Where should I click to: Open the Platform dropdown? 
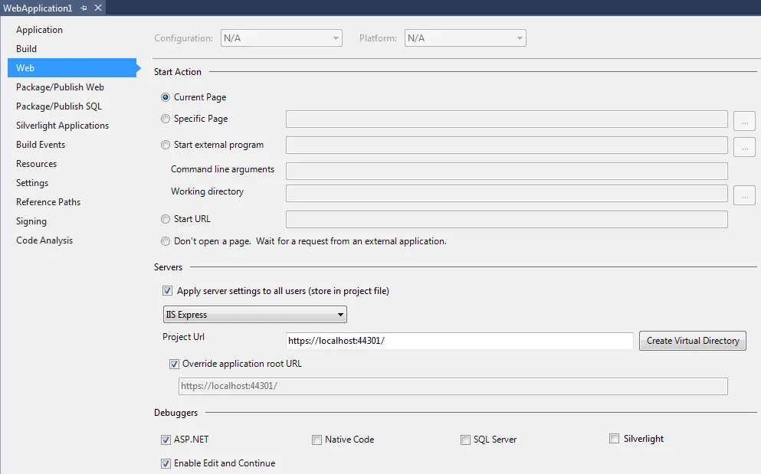(465, 38)
